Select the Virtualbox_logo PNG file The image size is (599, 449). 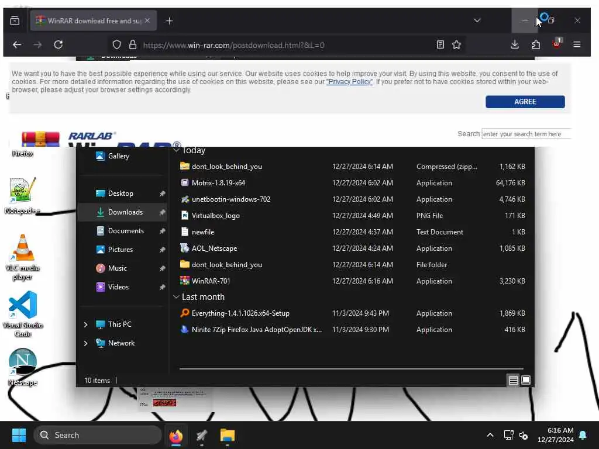point(352,216)
